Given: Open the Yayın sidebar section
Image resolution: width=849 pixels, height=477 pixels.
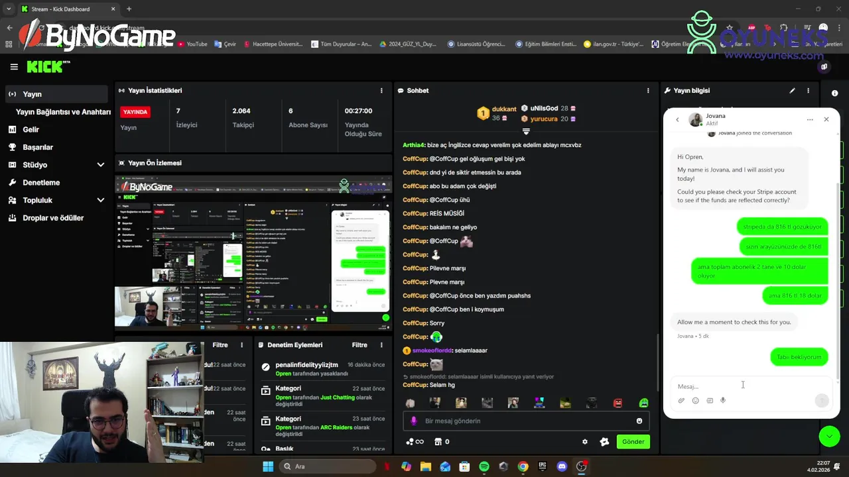Looking at the screenshot, I should click(56, 94).
